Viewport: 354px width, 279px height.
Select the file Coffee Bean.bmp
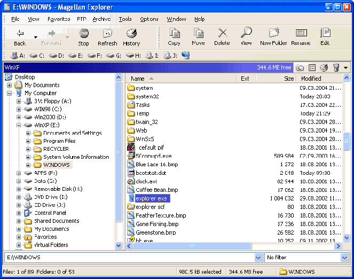coord(157,190)
